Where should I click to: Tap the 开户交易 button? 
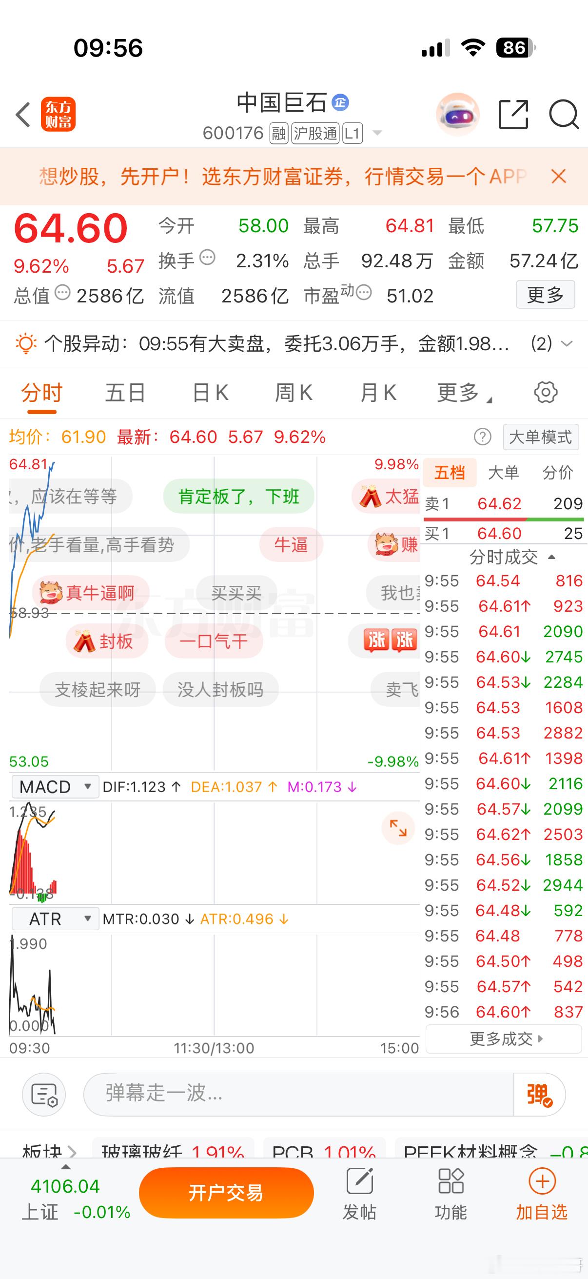click(x=226, y=1193)
